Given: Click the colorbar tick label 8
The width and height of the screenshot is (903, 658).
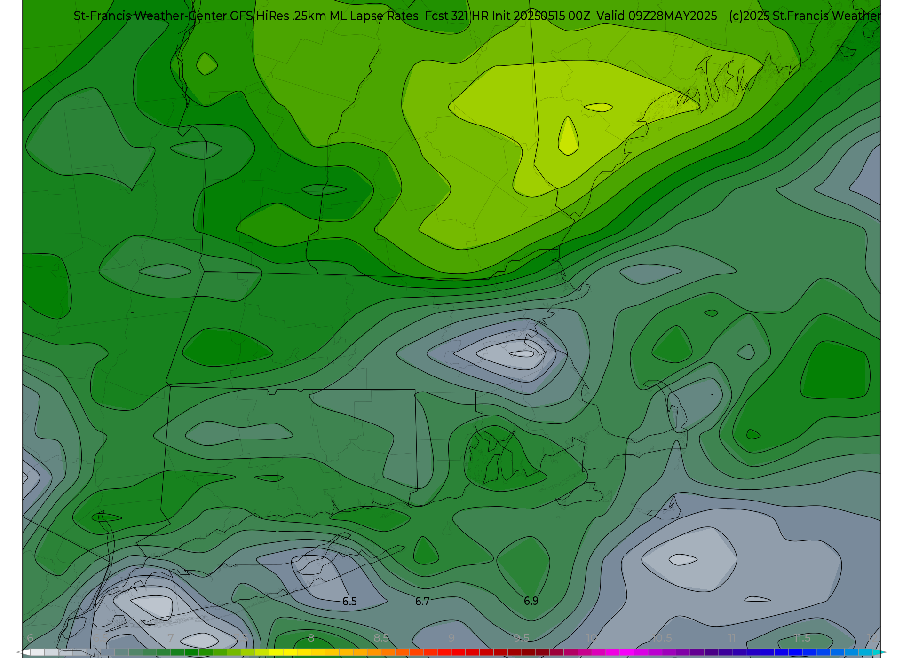Looking at the screenshot, I should pyautogui.click(x=311, y=638).
